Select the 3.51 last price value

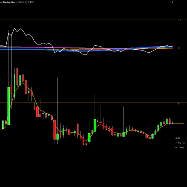coord(178,138)
